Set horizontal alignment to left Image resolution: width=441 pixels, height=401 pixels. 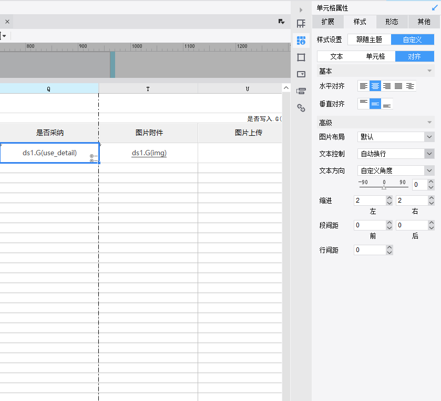[363, 86]
